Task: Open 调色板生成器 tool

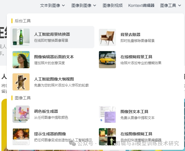Action: coord(46,111)
